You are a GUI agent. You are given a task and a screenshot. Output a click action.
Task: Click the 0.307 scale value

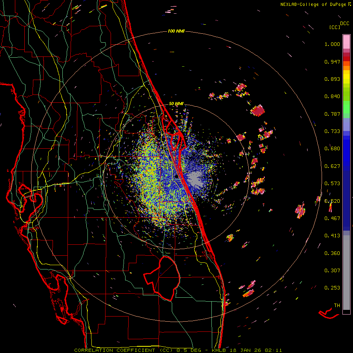(x=332, y=271)
